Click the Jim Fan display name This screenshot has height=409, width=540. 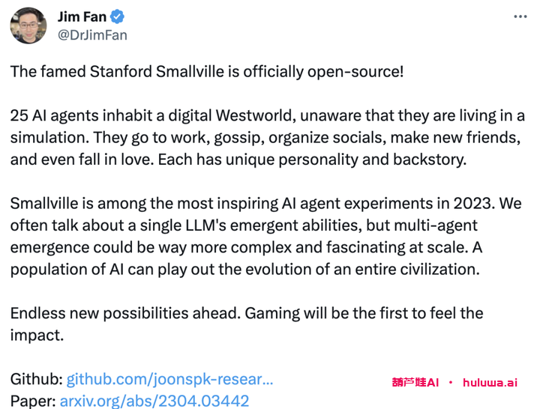(82, 16)
